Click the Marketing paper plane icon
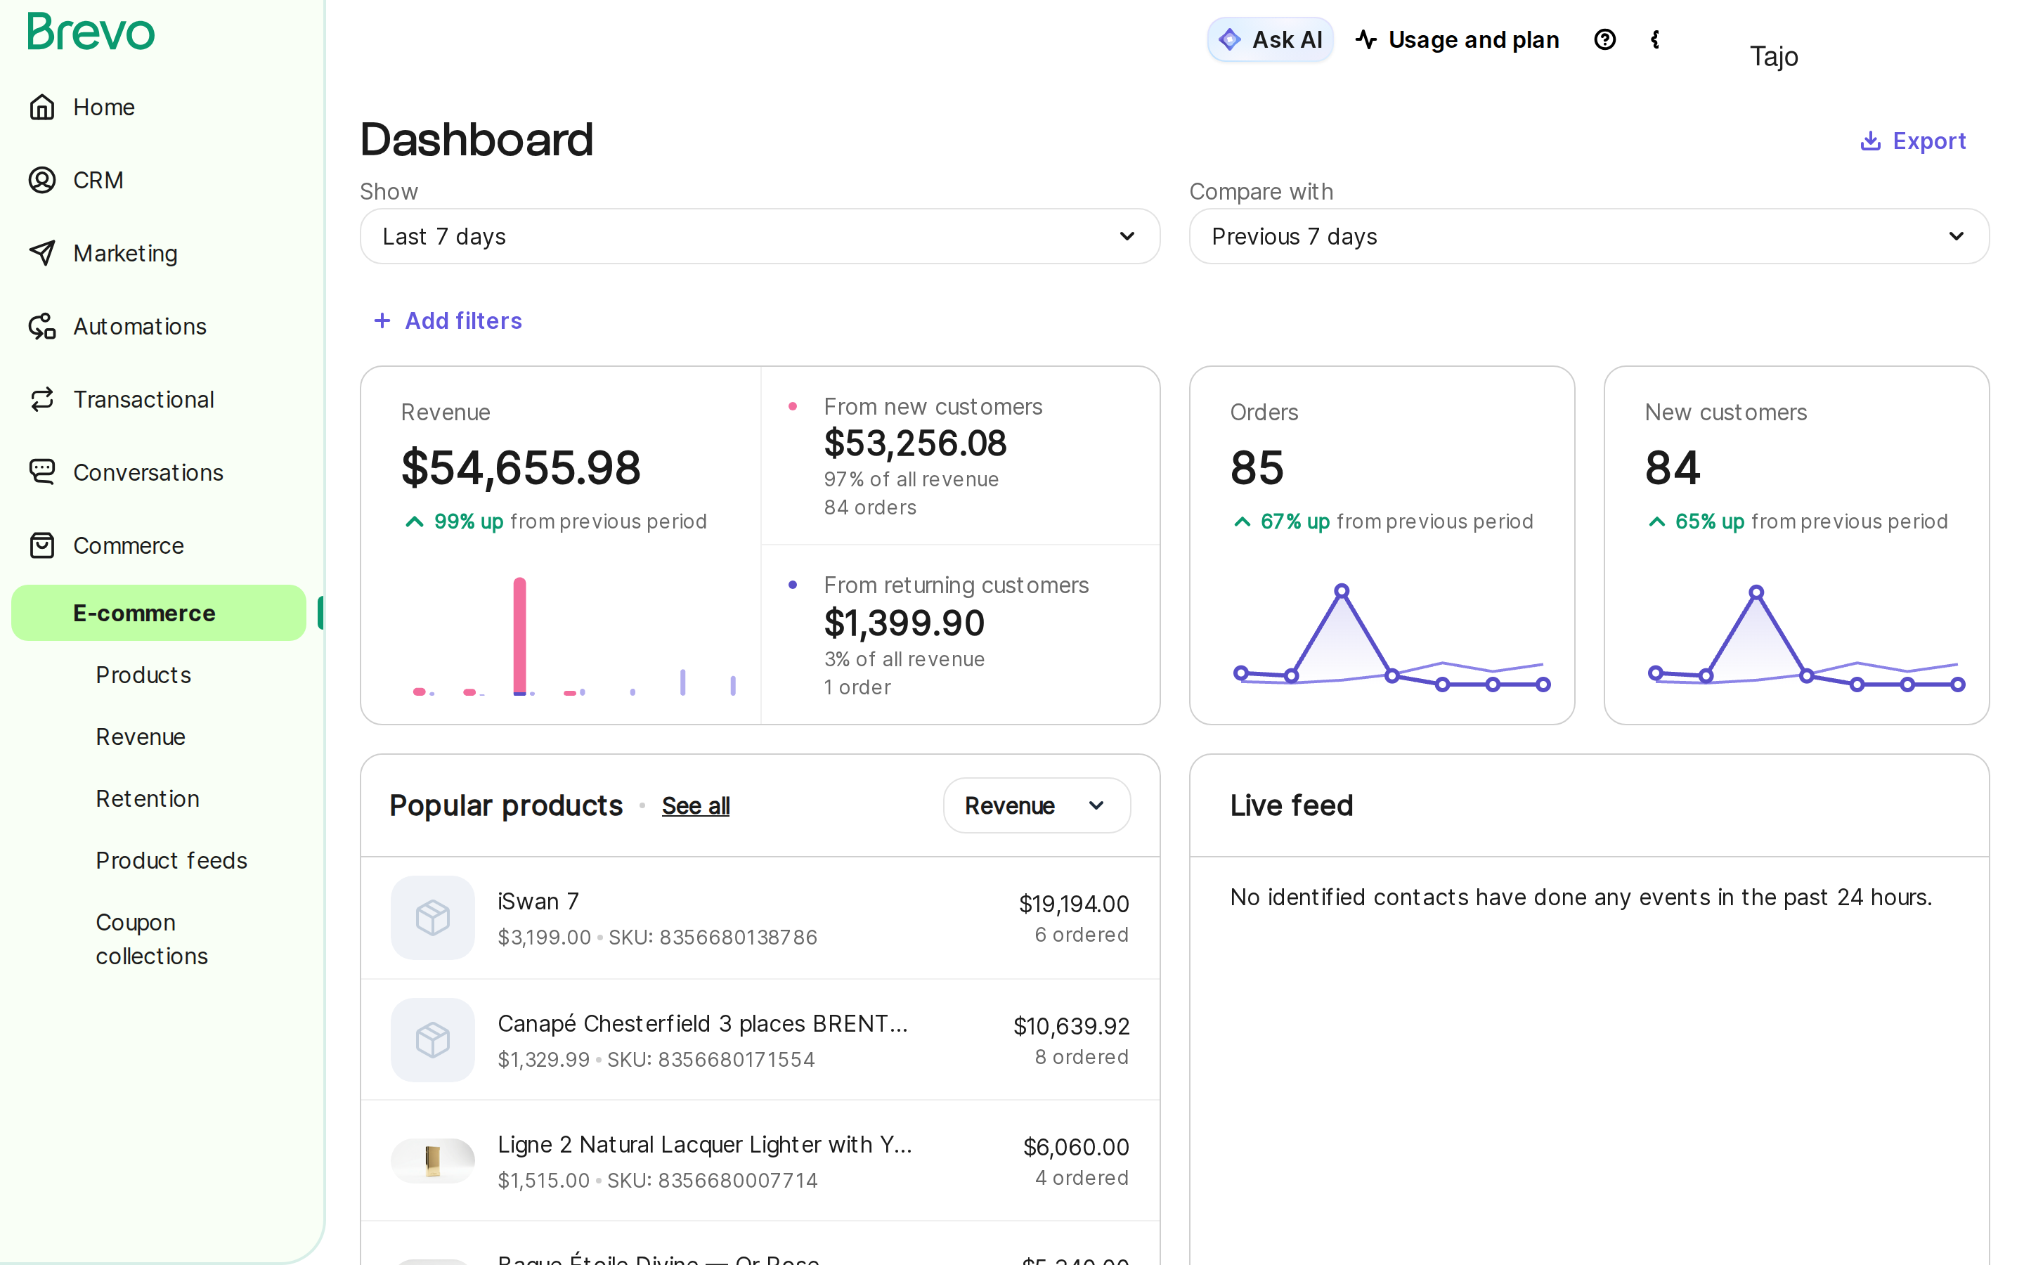This screenshot has height=1265, width=2024. (x=42, y=253)
